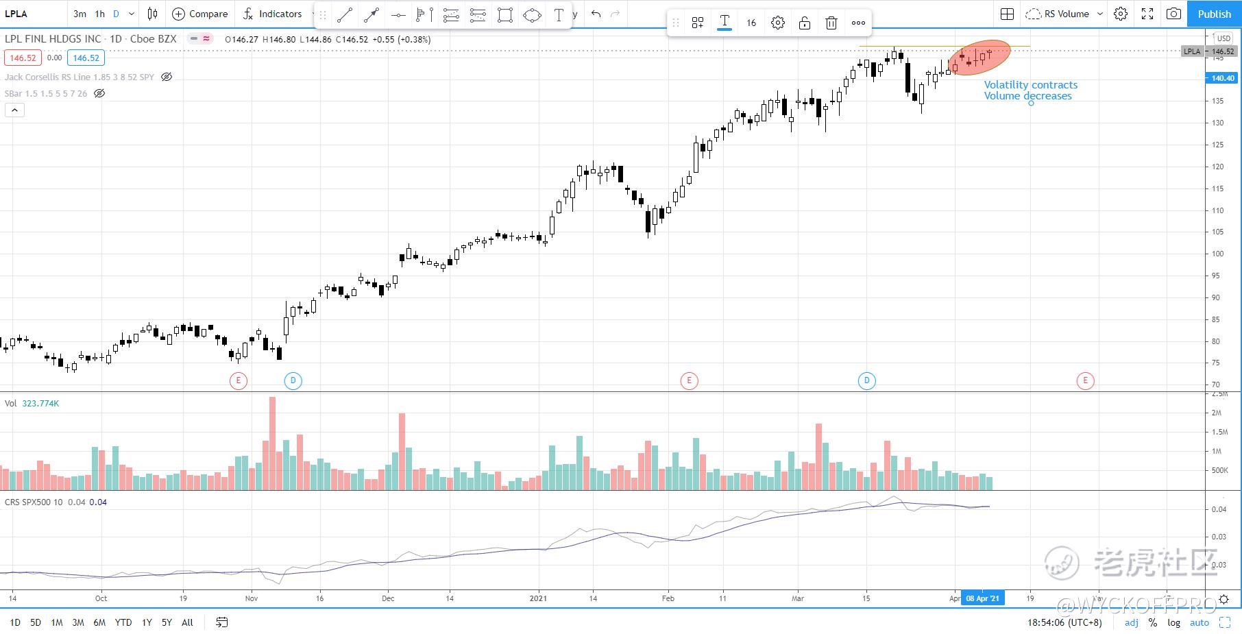Select the Fibonacci retracement tool
The image size is (1242, 634).
pos(451,14)
